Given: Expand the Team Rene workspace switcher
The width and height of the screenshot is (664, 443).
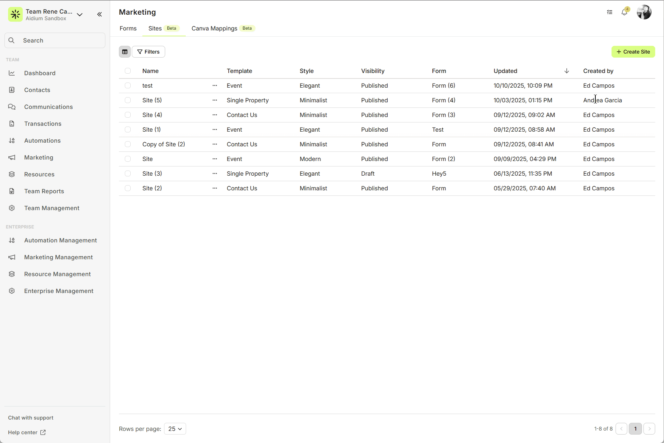Looking at the screenshot, I should [x=80, y=15].
